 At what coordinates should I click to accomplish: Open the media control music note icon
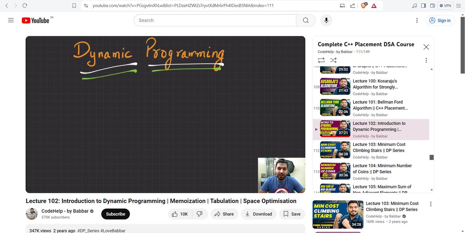(414, 6)
